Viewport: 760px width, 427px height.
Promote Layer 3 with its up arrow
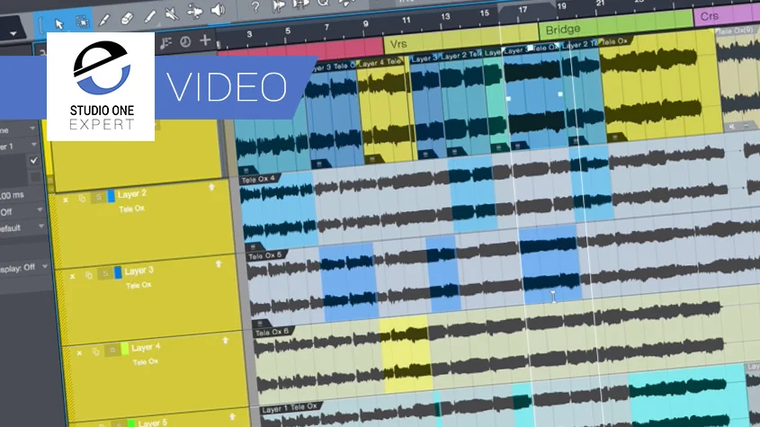(x=219, y=263)
